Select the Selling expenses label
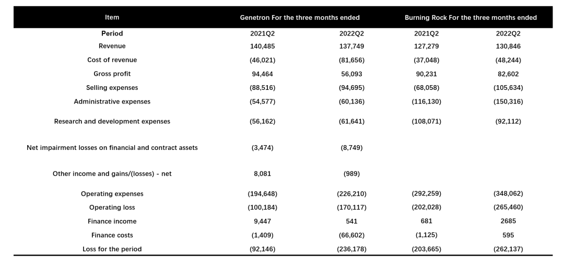The height and width of the screenshot is (267, 564). point(112,87)
